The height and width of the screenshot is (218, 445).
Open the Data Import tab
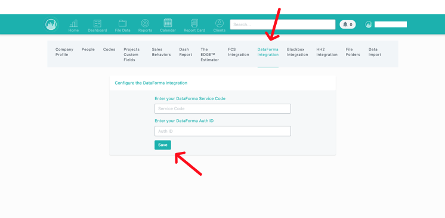[375, 52]
